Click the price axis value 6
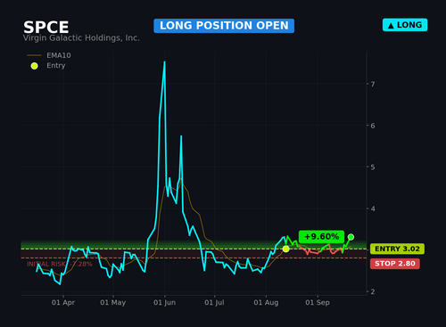446x327 pixels. coord(373,126)
